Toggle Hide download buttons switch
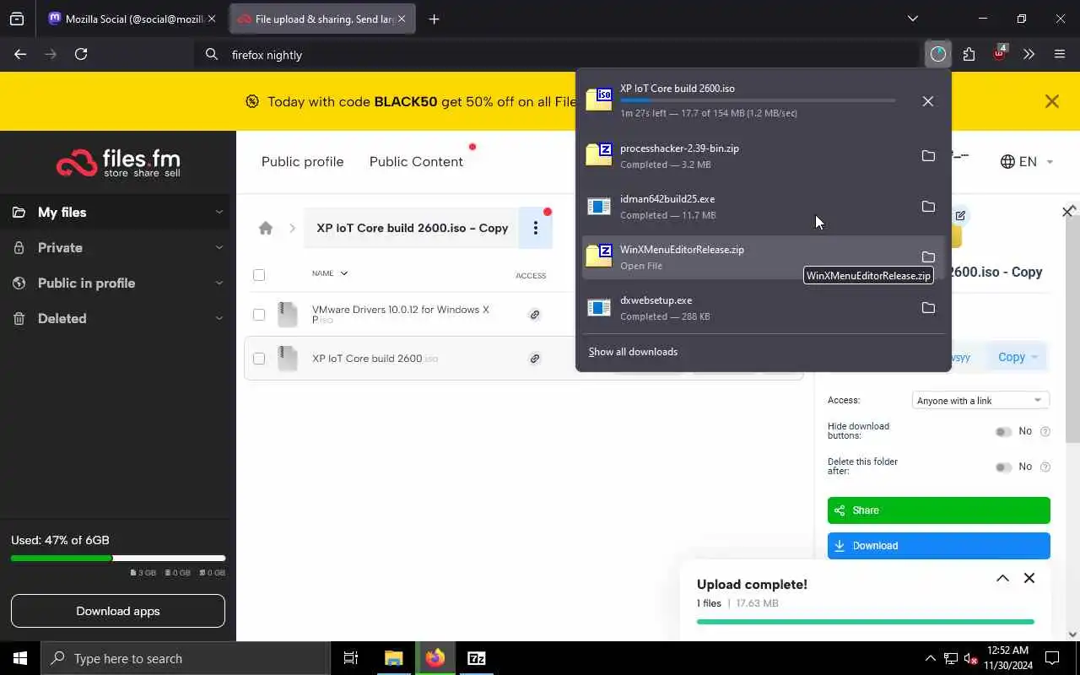Image resolution: width=1080 pixels, height=675 pixels. click(x=1003, y=432)
